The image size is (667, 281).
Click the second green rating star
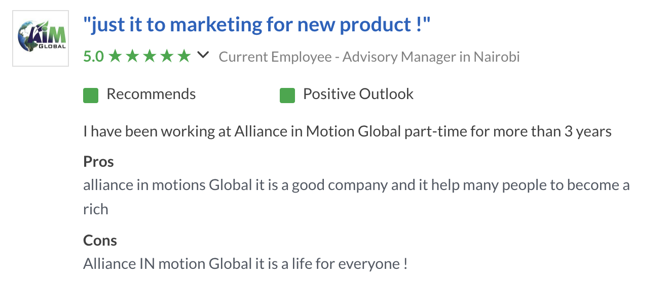133,56
